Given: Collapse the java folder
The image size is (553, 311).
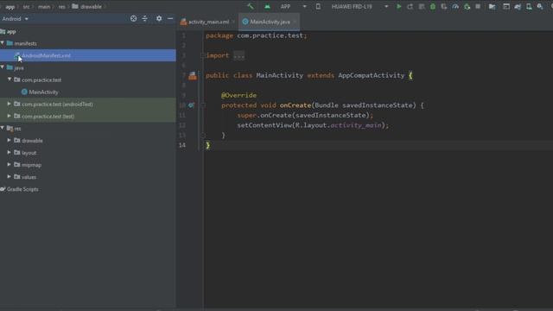Looking at the screenshot, I should point(3,67).
